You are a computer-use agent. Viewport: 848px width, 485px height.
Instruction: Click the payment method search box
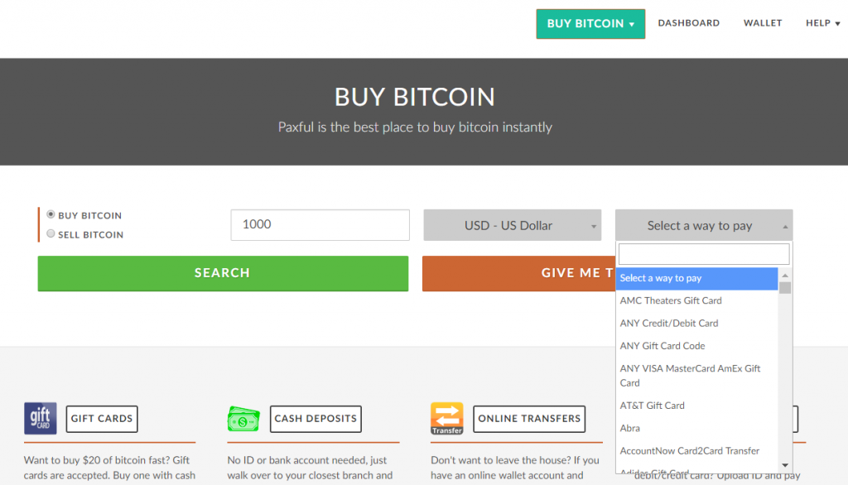tap(704, 254)
